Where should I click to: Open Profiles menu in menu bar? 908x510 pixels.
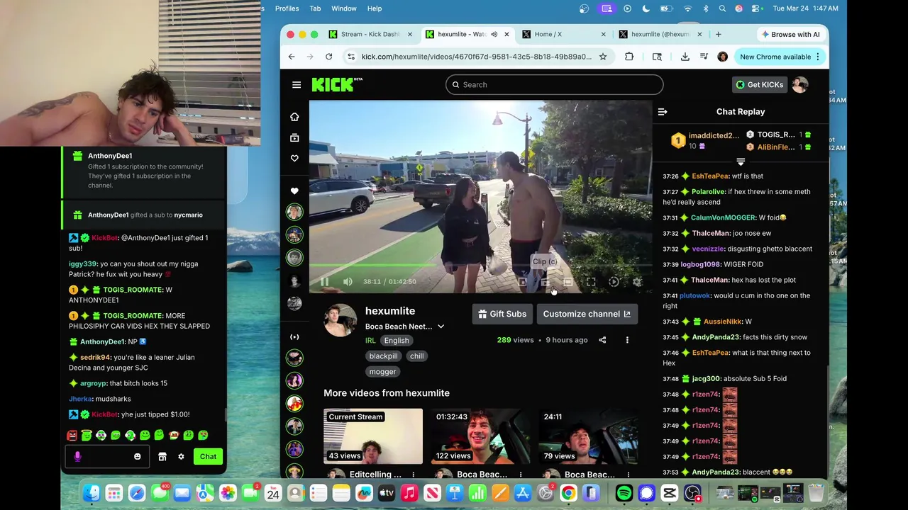pyautogui.click(x=287, y=8)
